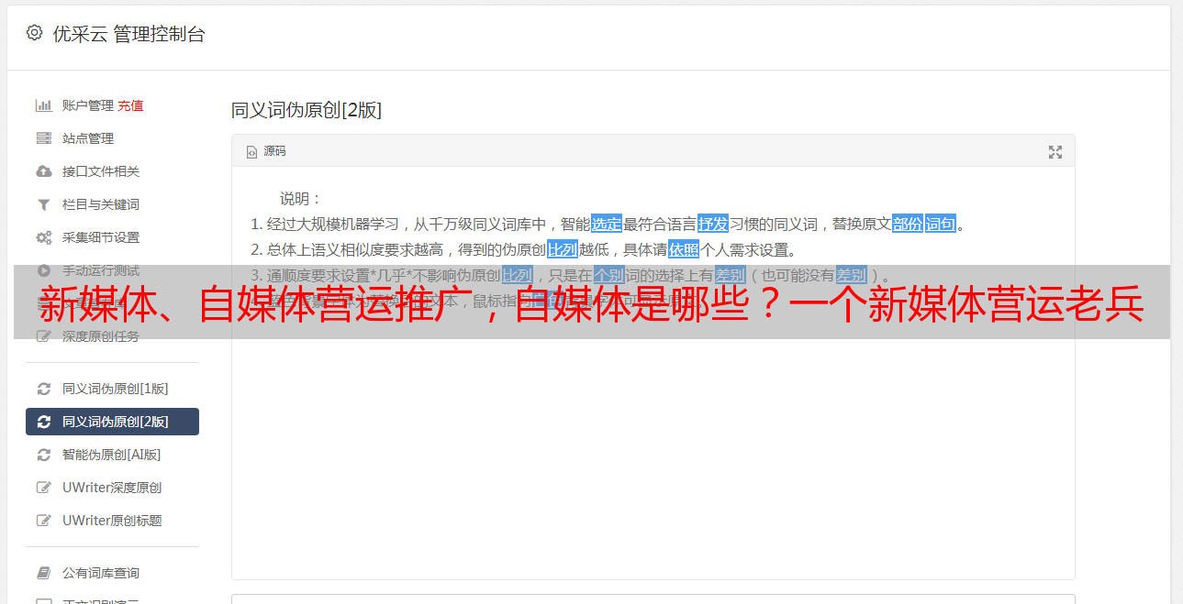Click the 优采云 管理控制台 header title
Image resolution: width=1183 pixels, height=604 pixels.
pos(128,34)
